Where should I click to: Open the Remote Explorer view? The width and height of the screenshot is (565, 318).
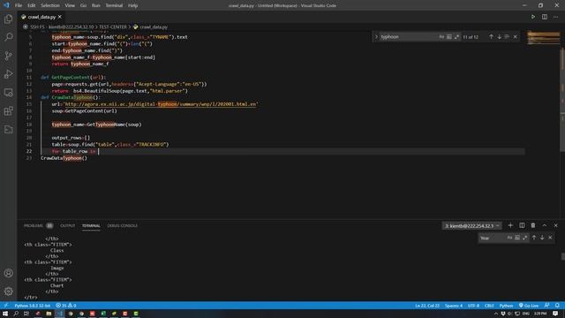coord(8,92)
